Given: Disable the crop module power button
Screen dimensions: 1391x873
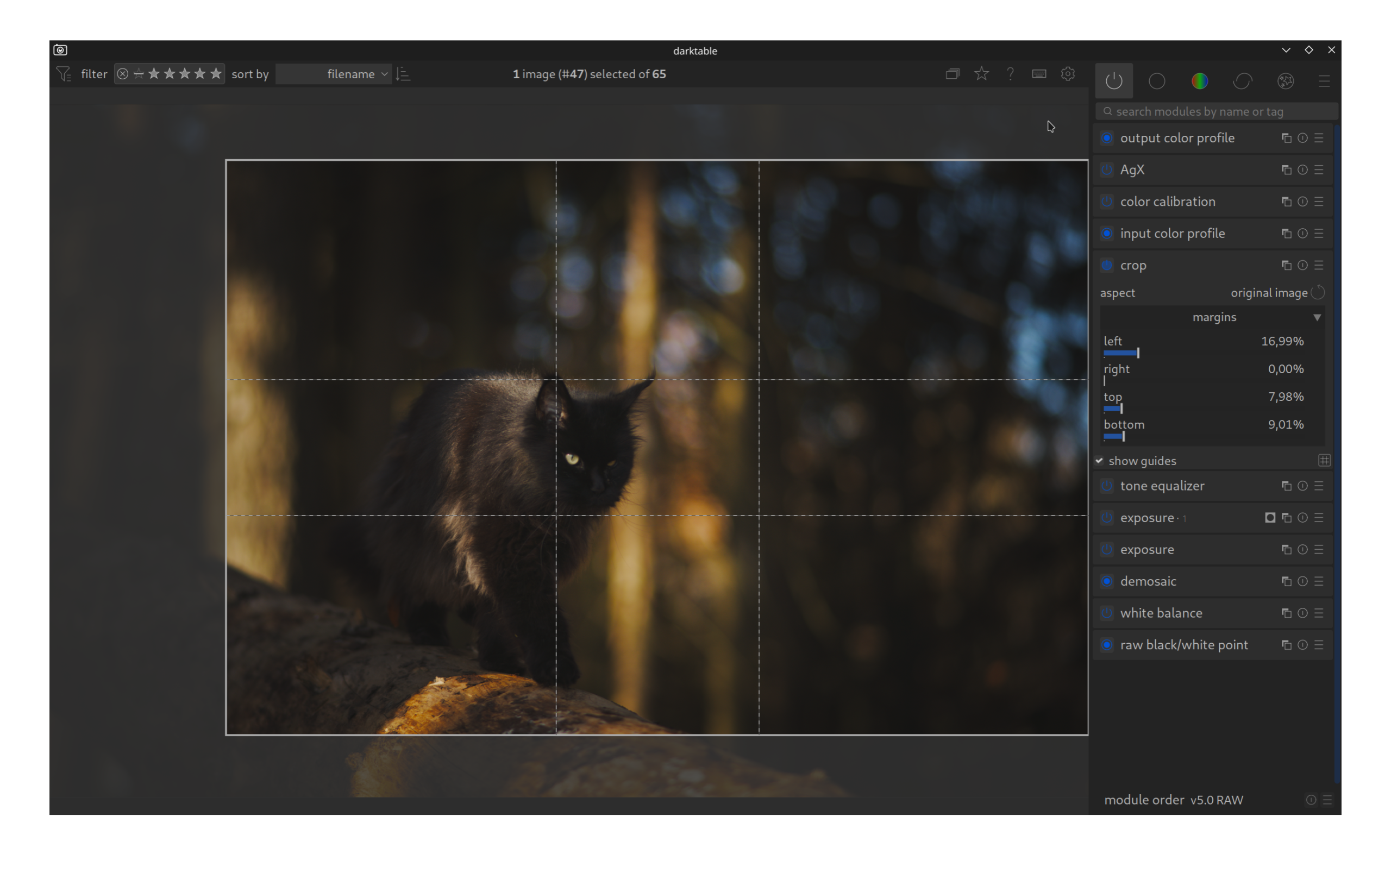Looking at the screenshot, I should pyautogui.click(x=1106, y=266).
